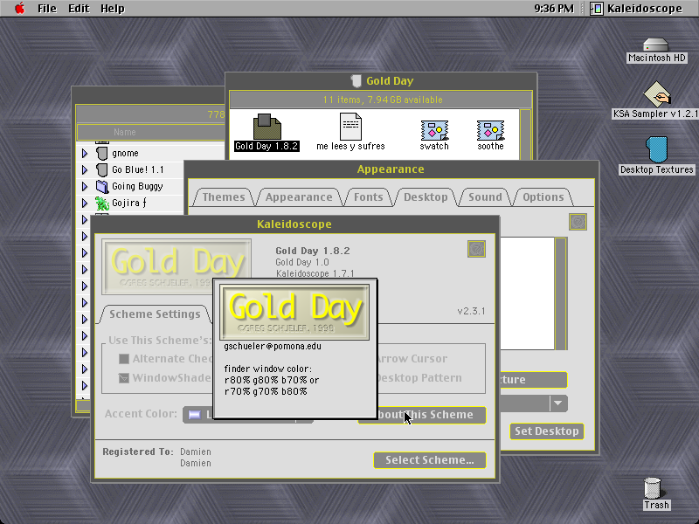Screen dimensions: 699x524
Task: Click the menu bar clock showing 9:36 PM
Action: (x=554, y=9)
